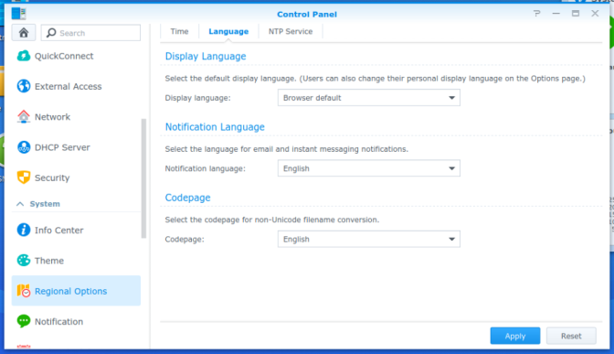Open help via question mark icon
Image resolution: width=614 pixels, height=354 pixels.
(x=537, y=14)
